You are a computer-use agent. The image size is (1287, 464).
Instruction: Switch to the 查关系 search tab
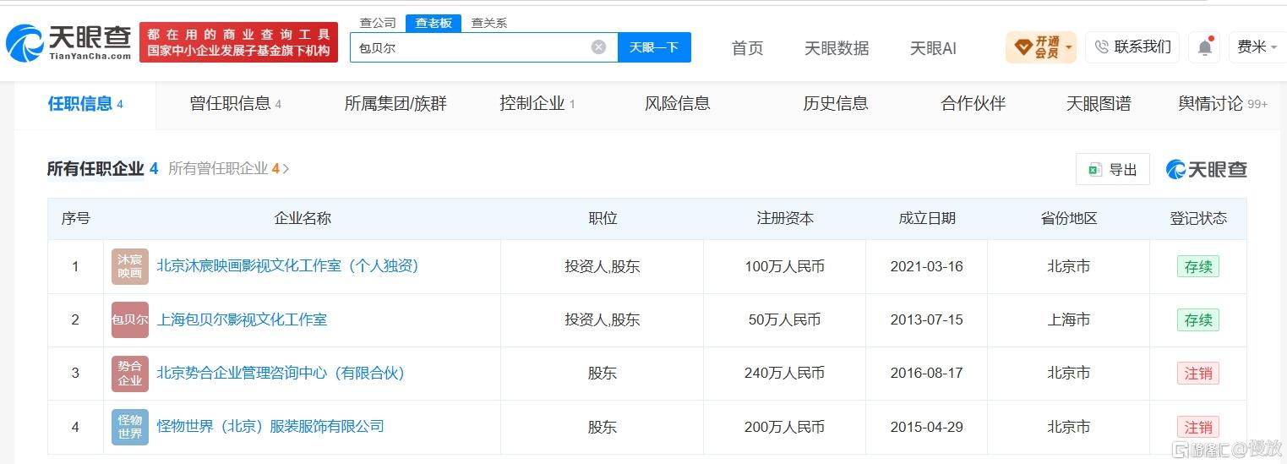(489, 23)
